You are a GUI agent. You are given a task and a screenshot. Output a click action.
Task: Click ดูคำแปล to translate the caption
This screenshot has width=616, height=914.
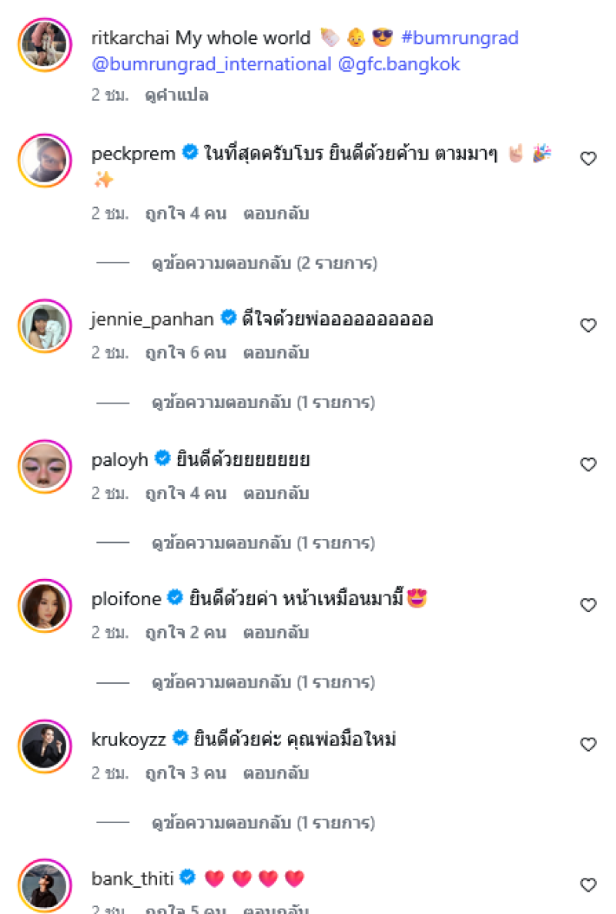[176, 95]
